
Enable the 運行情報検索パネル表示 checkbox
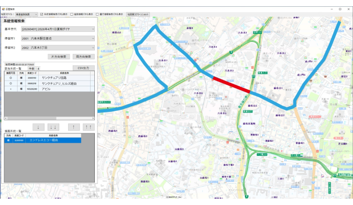97,14
